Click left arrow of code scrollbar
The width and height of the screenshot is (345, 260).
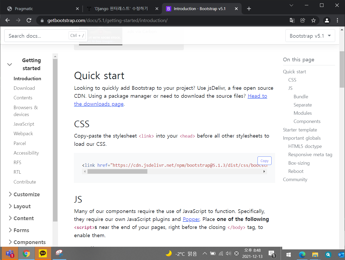85,172
